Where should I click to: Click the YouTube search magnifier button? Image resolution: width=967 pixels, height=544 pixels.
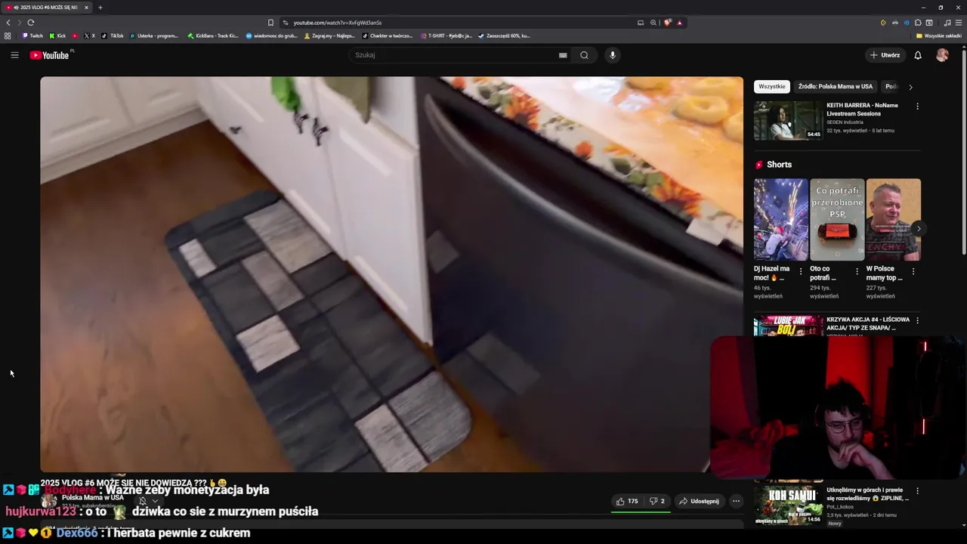click(584, 55)
